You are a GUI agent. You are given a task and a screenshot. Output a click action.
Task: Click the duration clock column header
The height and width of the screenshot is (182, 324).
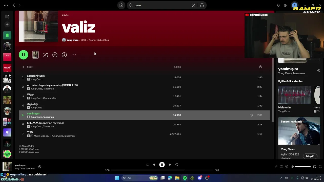[x=260, y=67]
